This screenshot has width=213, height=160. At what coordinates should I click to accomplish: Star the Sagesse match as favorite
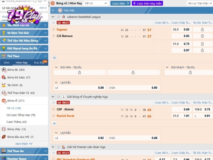53,29
